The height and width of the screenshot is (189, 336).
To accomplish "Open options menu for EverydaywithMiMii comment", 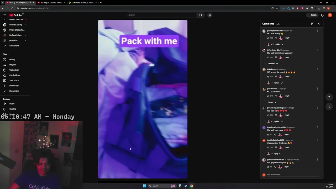I will 317,31.
